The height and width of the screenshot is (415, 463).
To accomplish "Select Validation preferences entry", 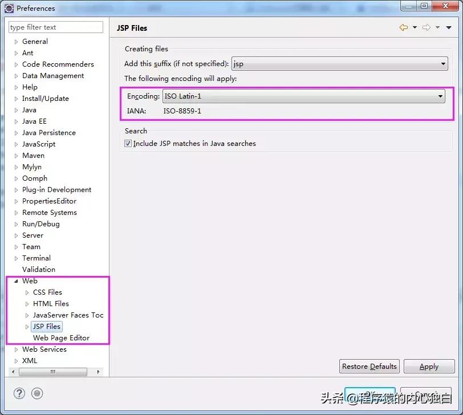I will click(39, 270).
